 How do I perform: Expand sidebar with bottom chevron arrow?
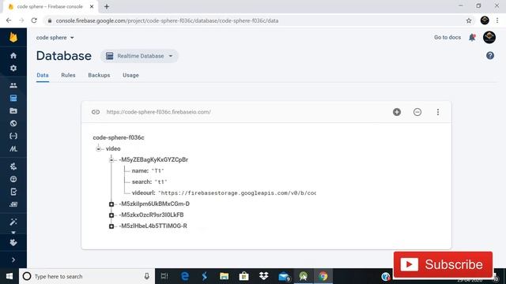pyautogui.click(x=13, y=260)
